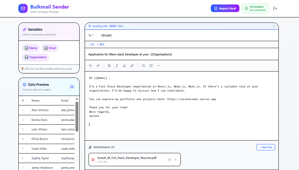The height and width of the screenshot is (170, 299).
Task: Click the Variables sparkle icon
Action: pyautogui.click(x=24, y=29)
